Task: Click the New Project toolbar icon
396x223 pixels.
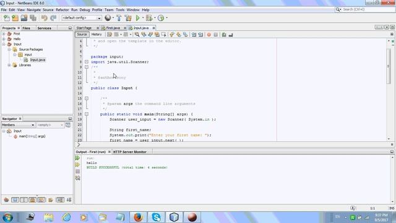Action: [x=15, y=18]
